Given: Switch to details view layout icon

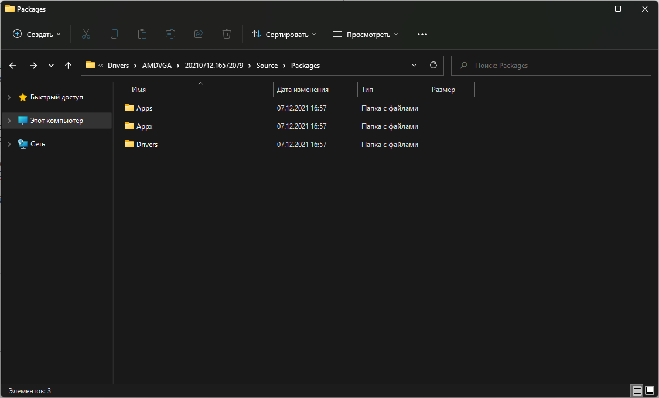Looking at the screenshot, I should pyautogui.click(x=637, y=391).
